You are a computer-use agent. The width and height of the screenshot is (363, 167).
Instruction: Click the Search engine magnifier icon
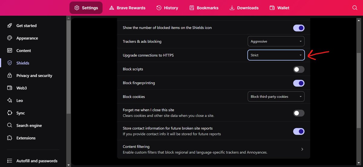tap(10, 125)
